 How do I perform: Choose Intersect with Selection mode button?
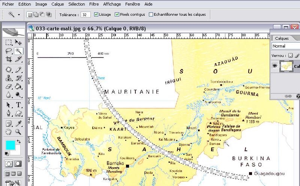point(49,15)
